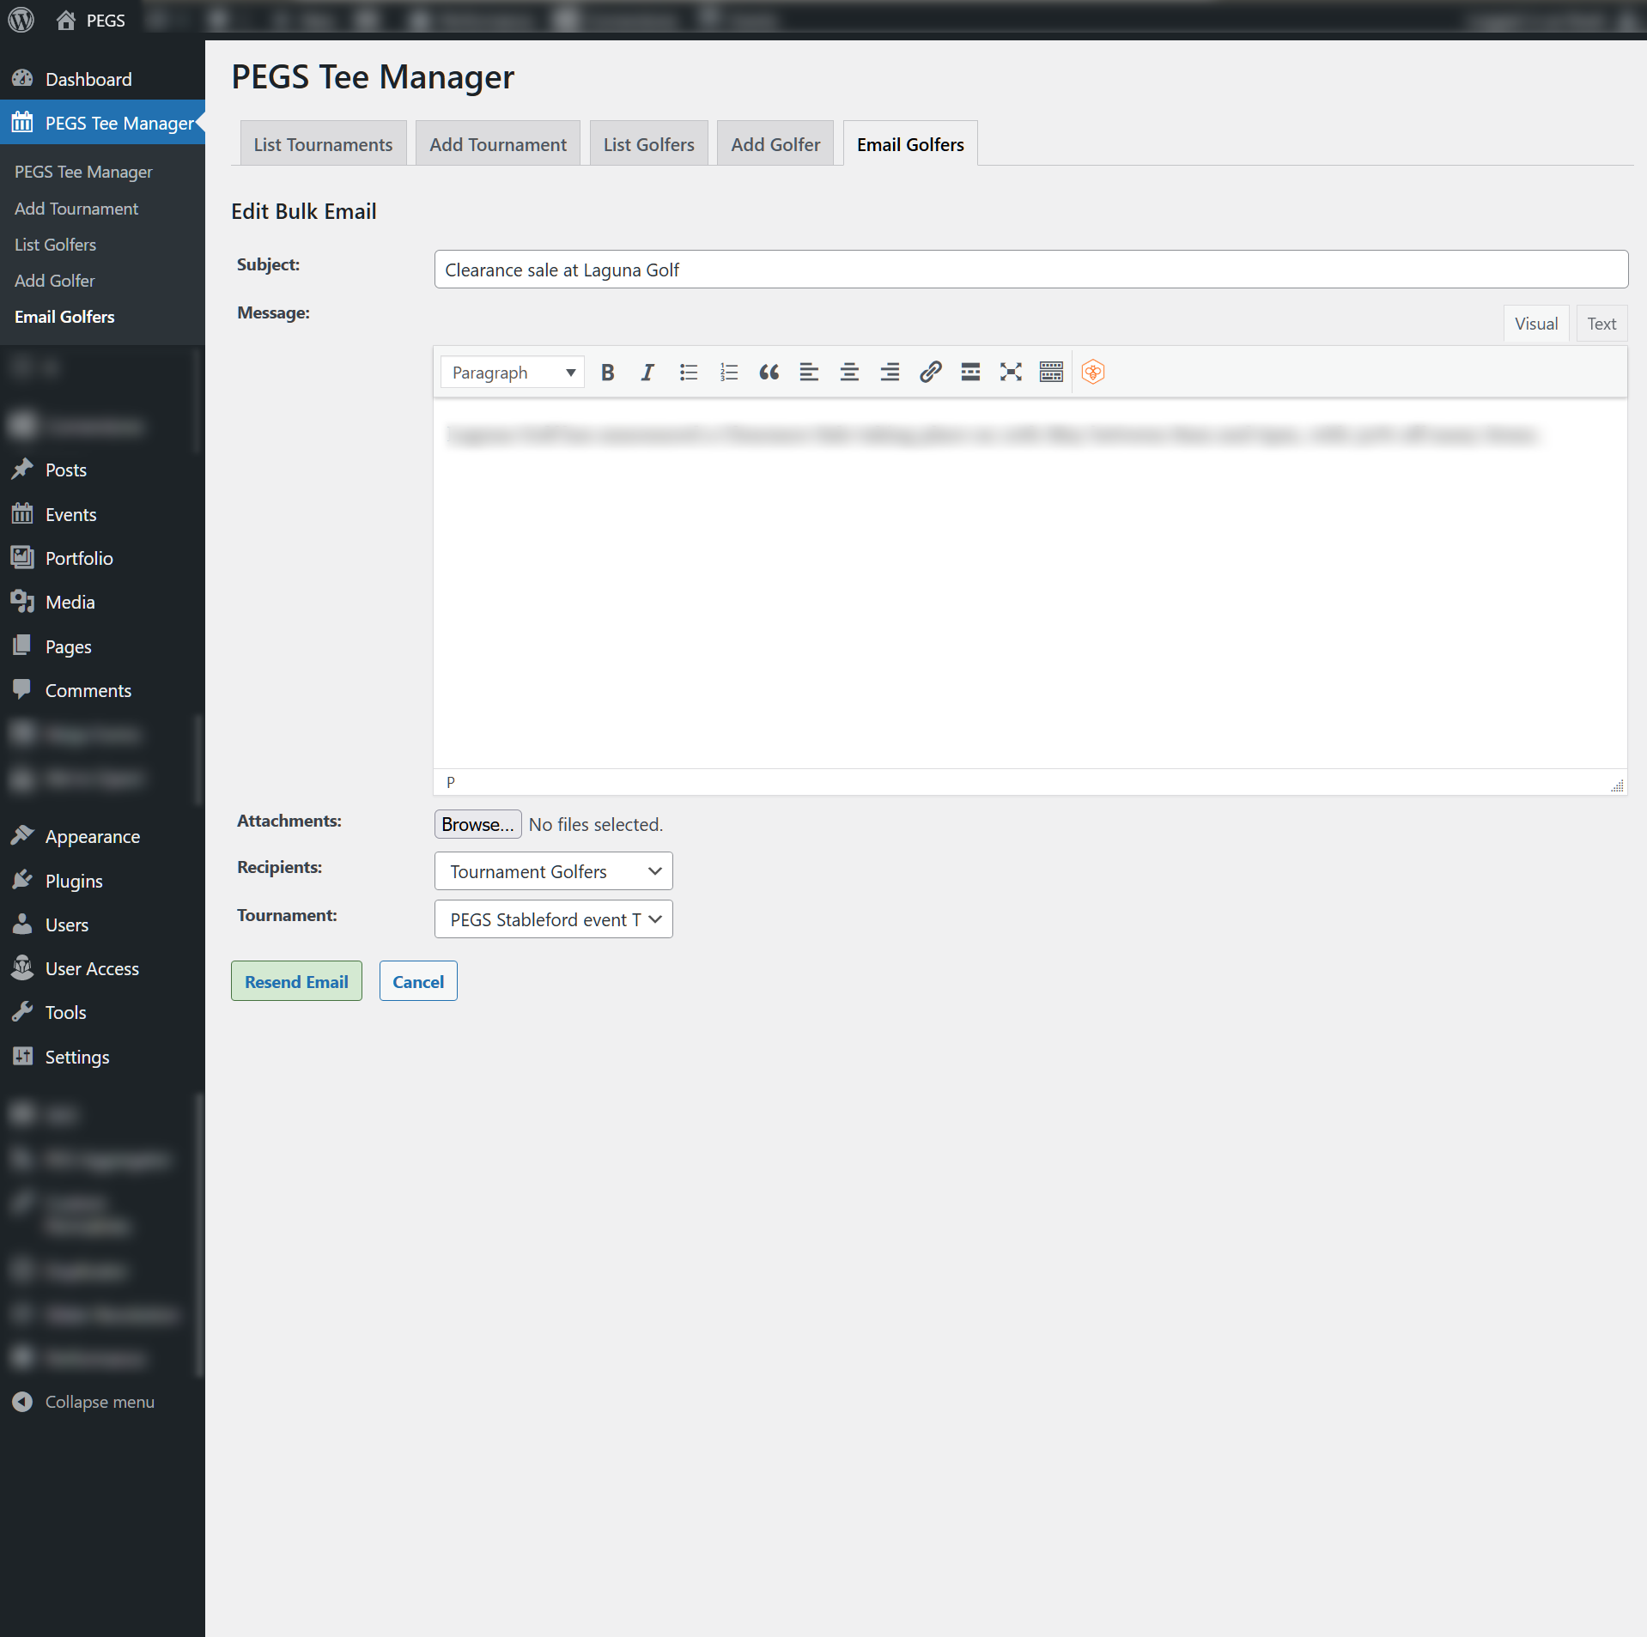Click the insert/edit link icon
The height and width of the screenshot is (1637, 1647).
(x=930, y=373)
